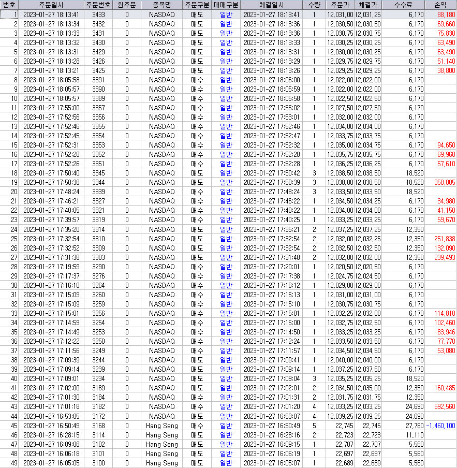Image resolution: width=457 pixels, height=468 pixels.
Task: Click profit value 34,980
Action: click(x=446, y=201)
